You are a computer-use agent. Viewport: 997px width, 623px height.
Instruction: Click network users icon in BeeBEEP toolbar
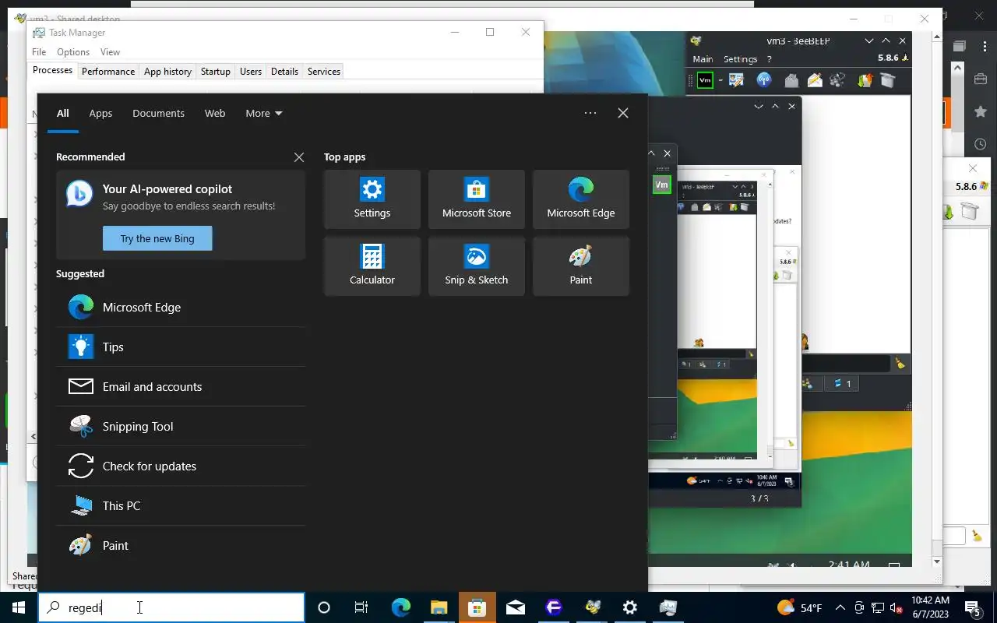pyautogui.click(x=838, y=80)
